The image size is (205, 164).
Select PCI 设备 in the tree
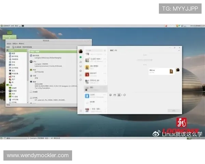[x=14, y=96]
